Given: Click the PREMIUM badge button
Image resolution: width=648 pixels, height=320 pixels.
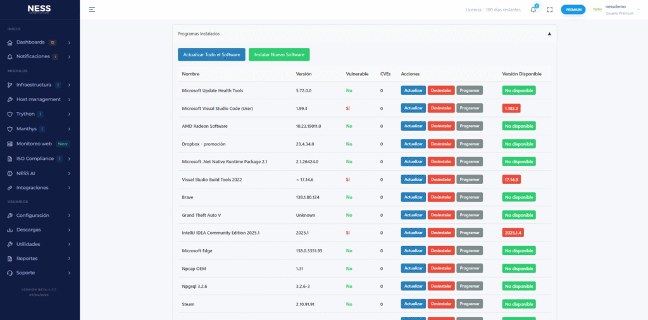Looking at the screenshot, I should [573, 9].
